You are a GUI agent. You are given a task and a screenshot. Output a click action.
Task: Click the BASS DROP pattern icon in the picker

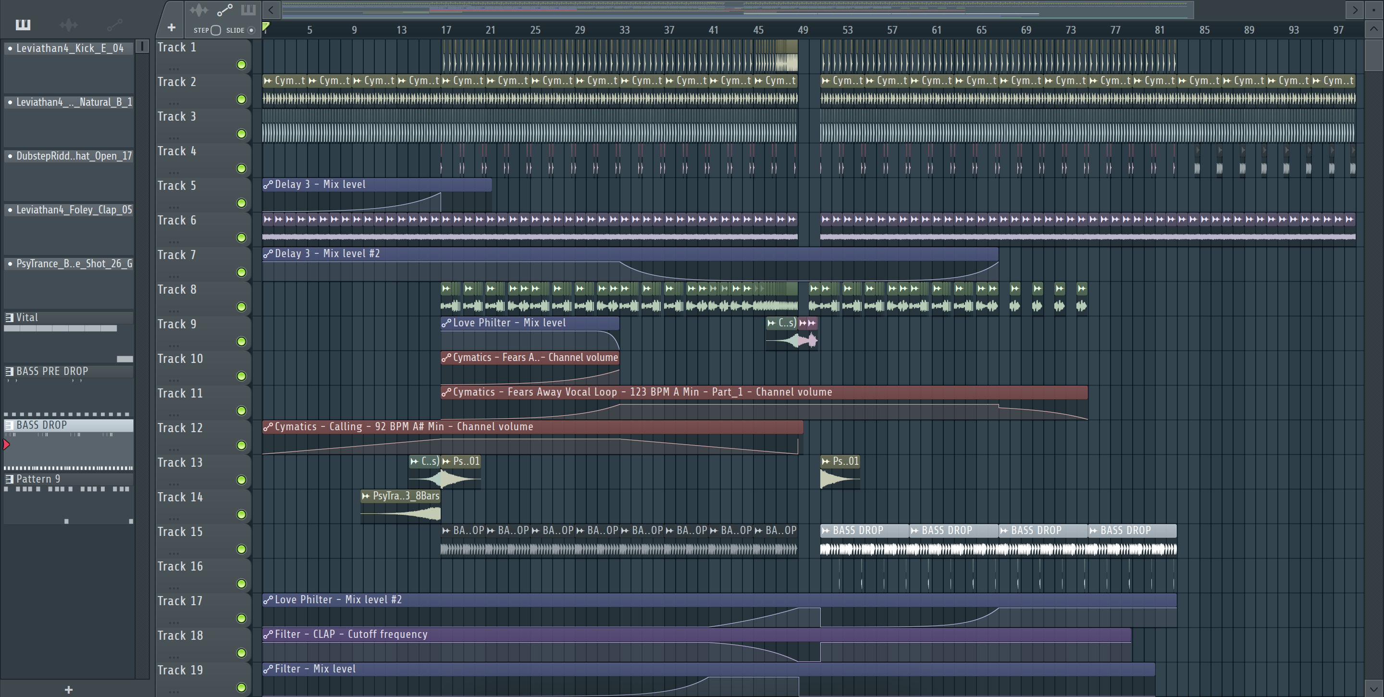[9, 425]
